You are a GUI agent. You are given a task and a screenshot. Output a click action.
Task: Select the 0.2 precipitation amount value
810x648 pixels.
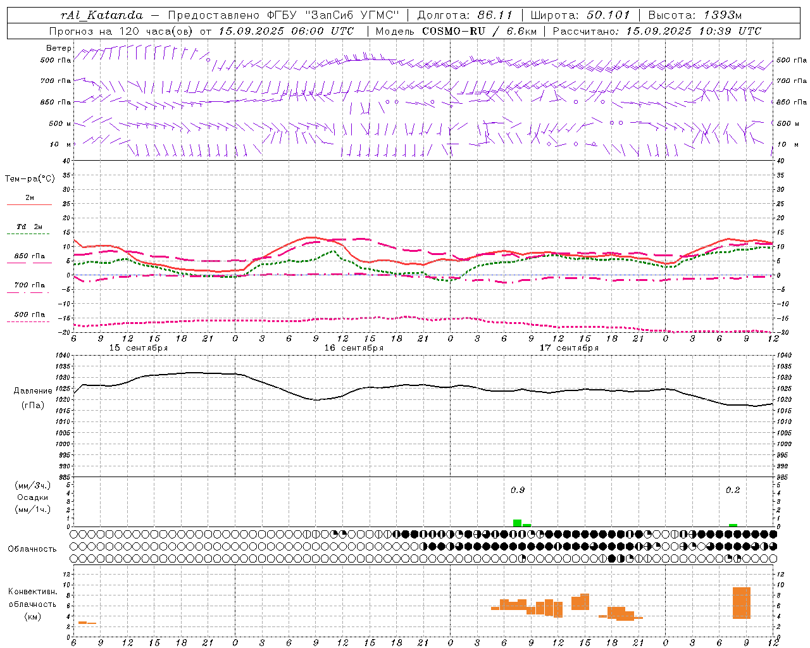(x=733, y=490)
